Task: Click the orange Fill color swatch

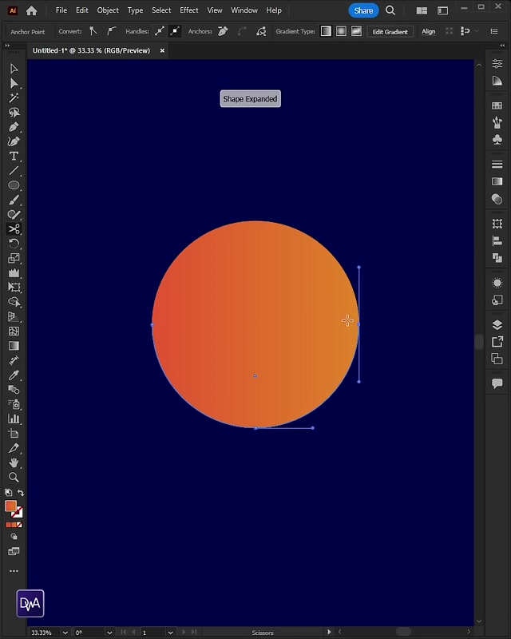Action: pyautogui.click(x=10, y=506)
